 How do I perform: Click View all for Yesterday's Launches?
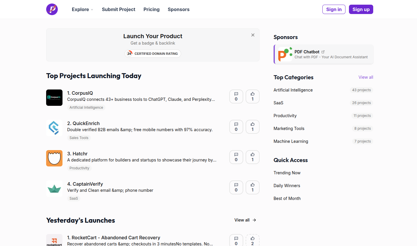[245, 220]
